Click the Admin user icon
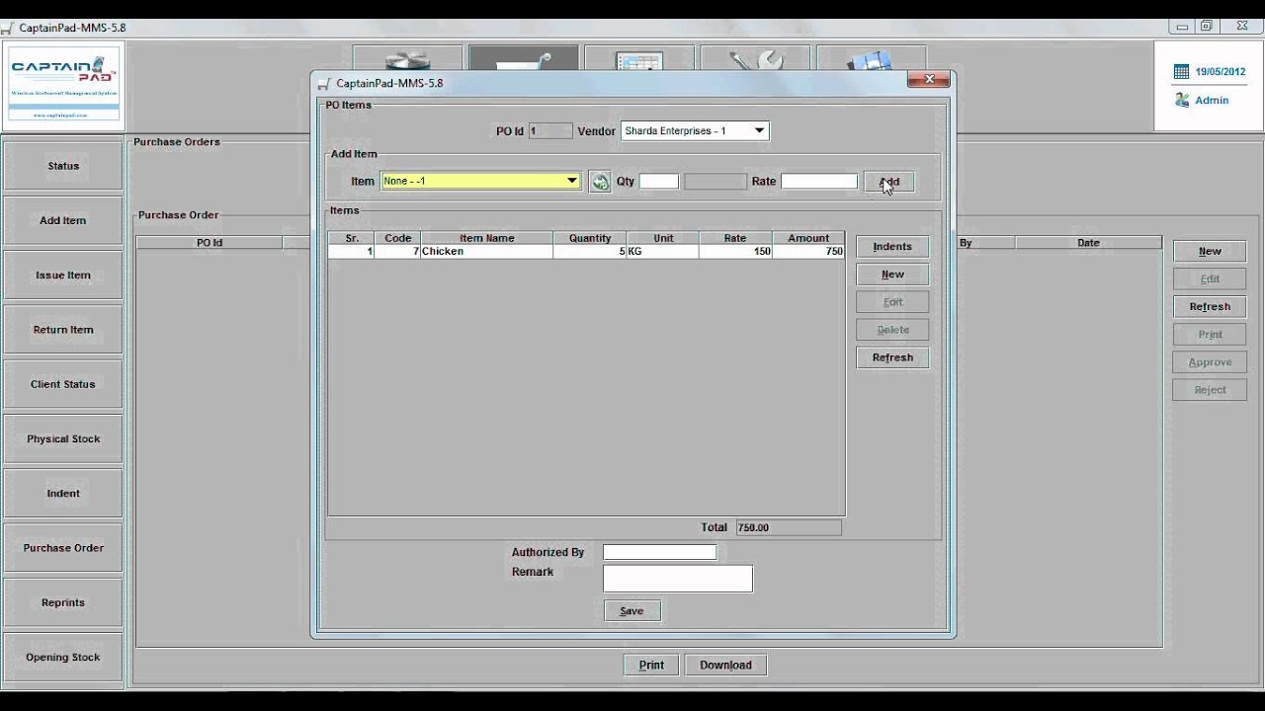The width and height of the screenshot is (1265, 711). coord(1181,100)
